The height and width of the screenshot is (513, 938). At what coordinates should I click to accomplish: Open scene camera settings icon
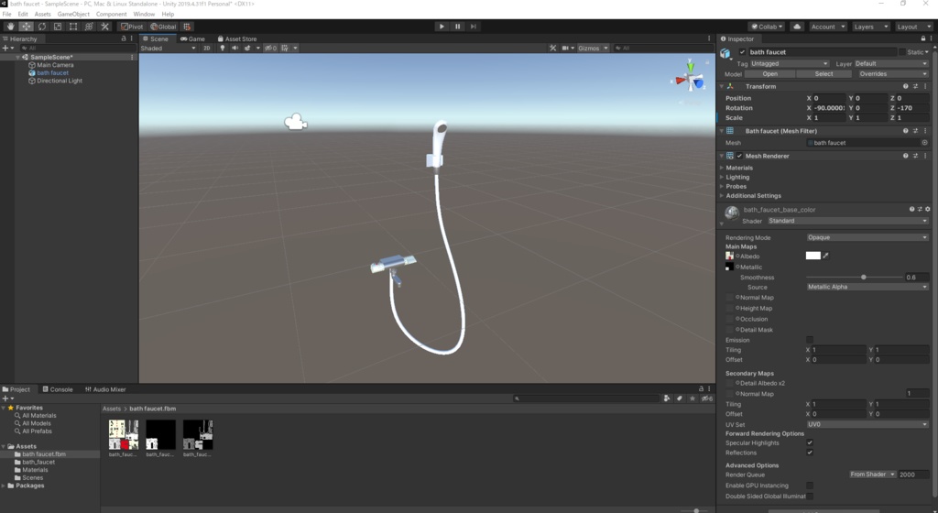tap(564, 48)
